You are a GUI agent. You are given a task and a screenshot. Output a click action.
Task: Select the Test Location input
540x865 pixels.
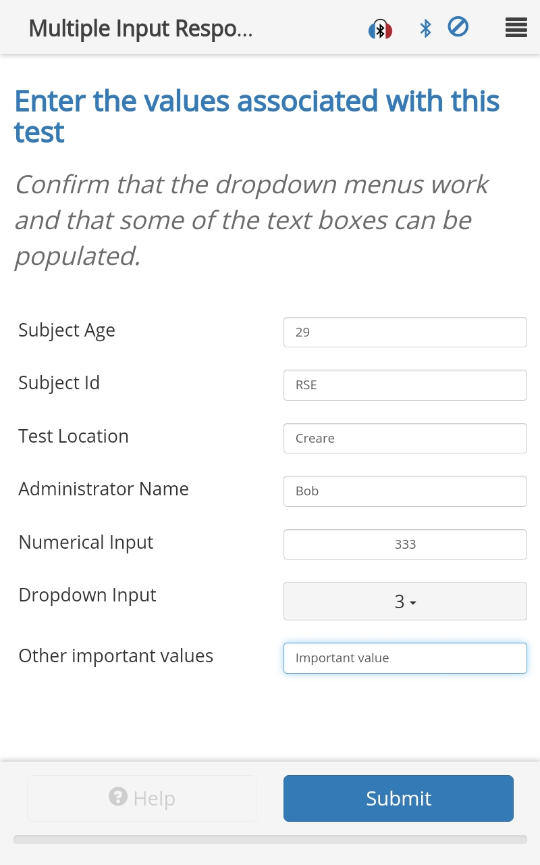[x=405, y=438]
